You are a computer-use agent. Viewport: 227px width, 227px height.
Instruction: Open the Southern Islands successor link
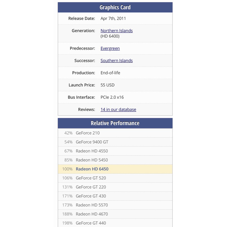[117, 61]
